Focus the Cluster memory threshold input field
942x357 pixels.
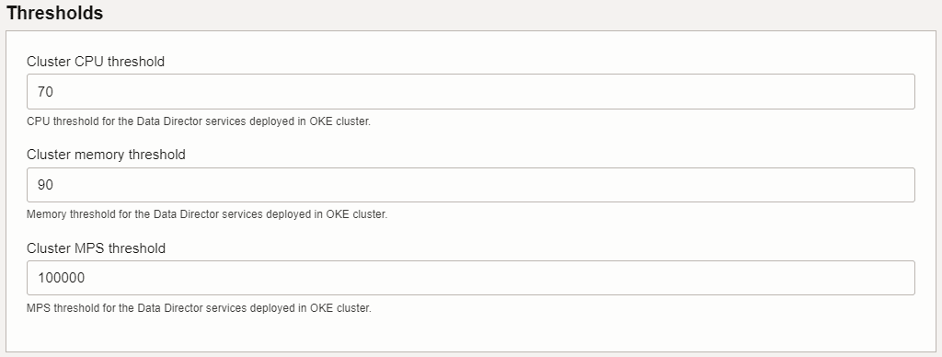coord(470,185)
